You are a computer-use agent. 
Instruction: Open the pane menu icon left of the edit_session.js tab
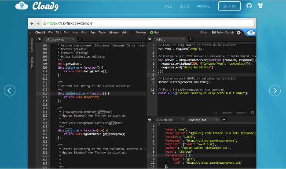pyautogui.click(x=39, y=39)
